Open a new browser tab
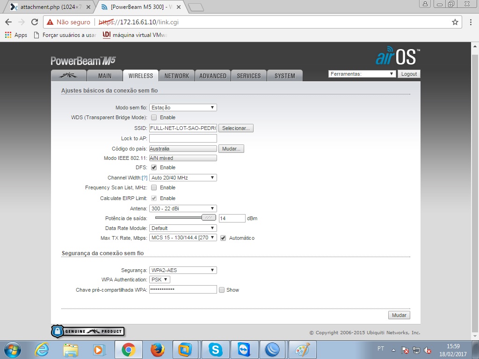 [x=196, y=7]
